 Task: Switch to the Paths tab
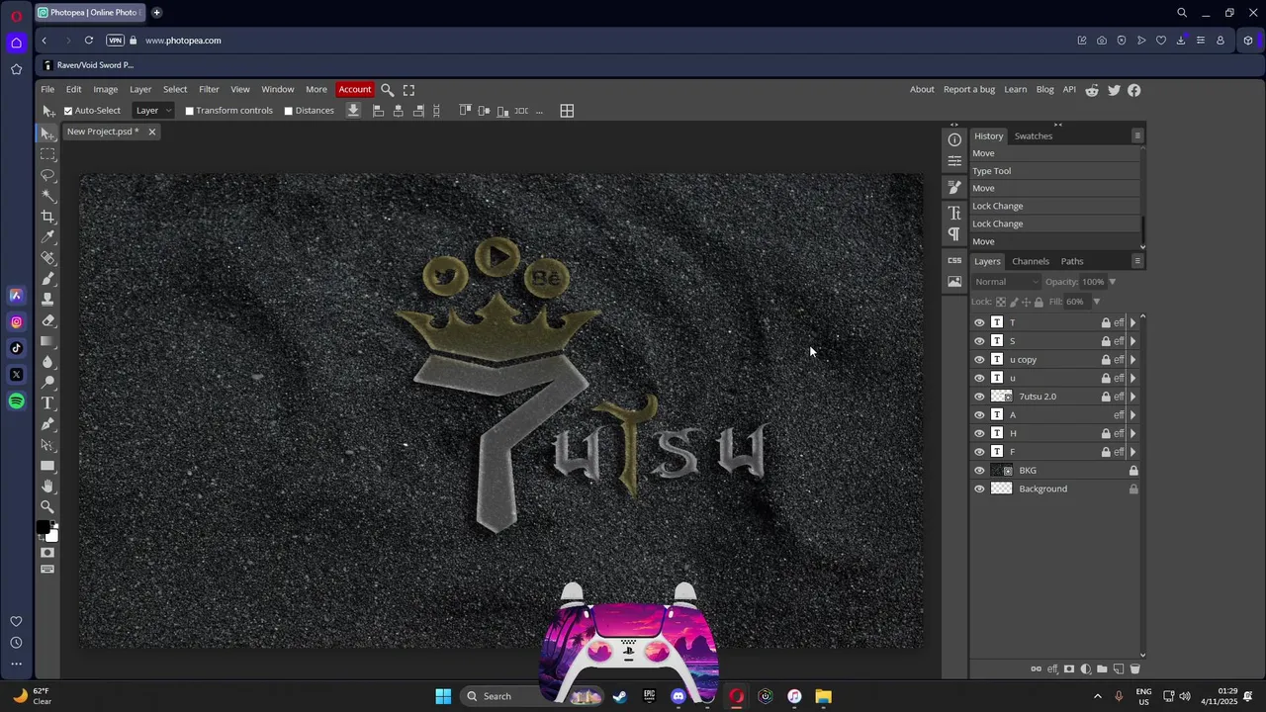1072,261
